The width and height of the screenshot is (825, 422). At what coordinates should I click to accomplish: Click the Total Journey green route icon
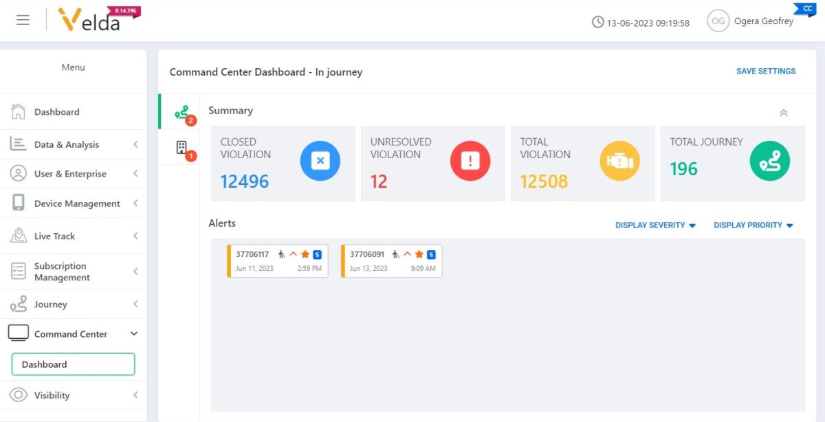[770, 161]
